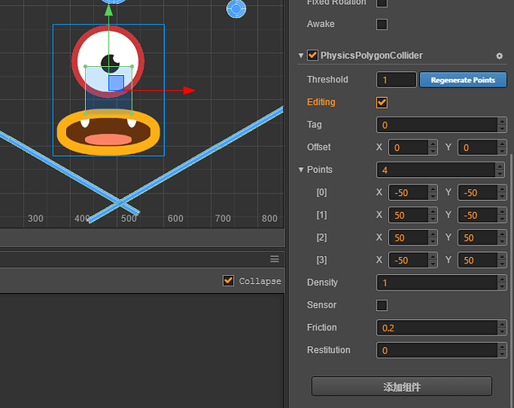This screenshot has width=514, height=408.
Task: Increment the Restitution stepper arrow
Action: click(503, 347)
